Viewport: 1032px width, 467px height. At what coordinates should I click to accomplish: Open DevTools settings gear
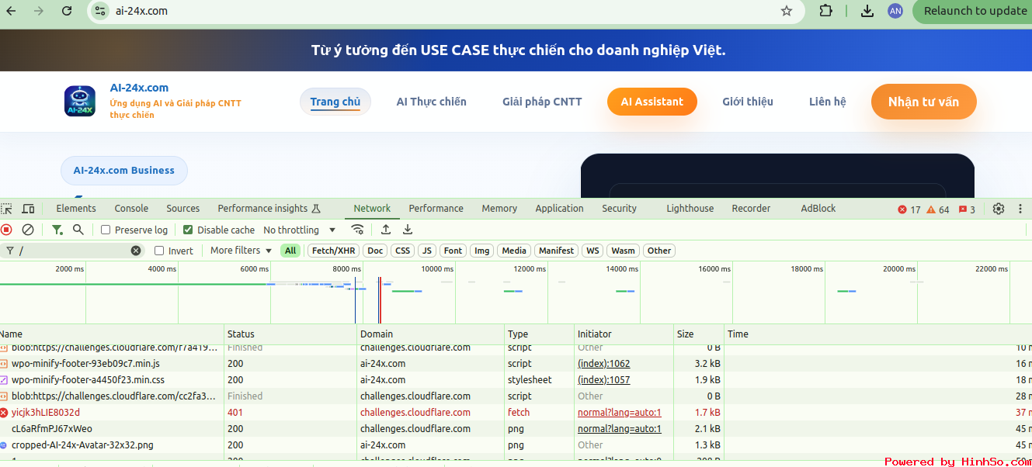(999, 209)
